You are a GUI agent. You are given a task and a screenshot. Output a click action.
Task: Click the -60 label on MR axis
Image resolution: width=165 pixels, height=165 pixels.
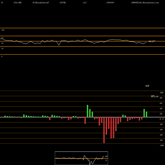point(161,135)
